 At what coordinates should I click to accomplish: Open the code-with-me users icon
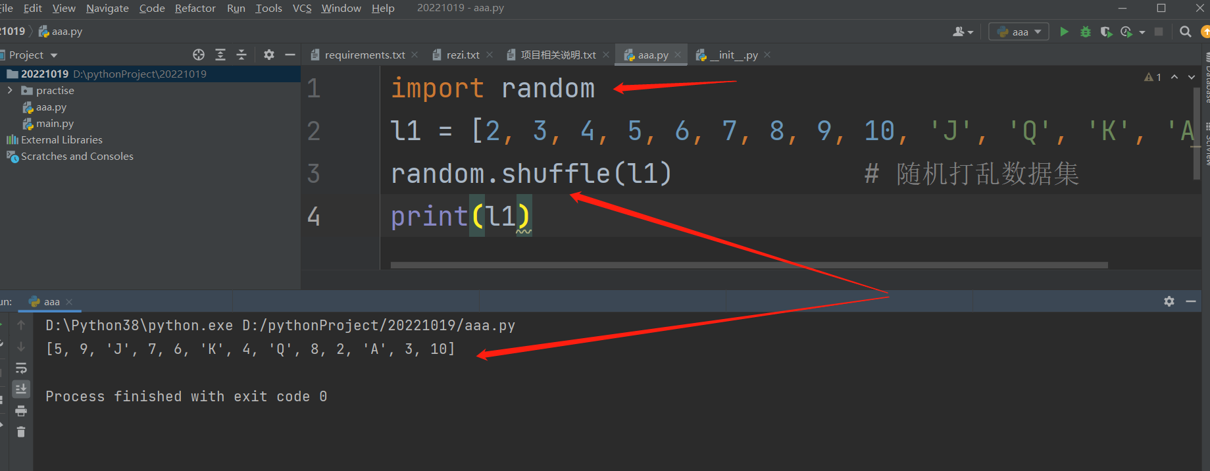(x=959, y=32)
